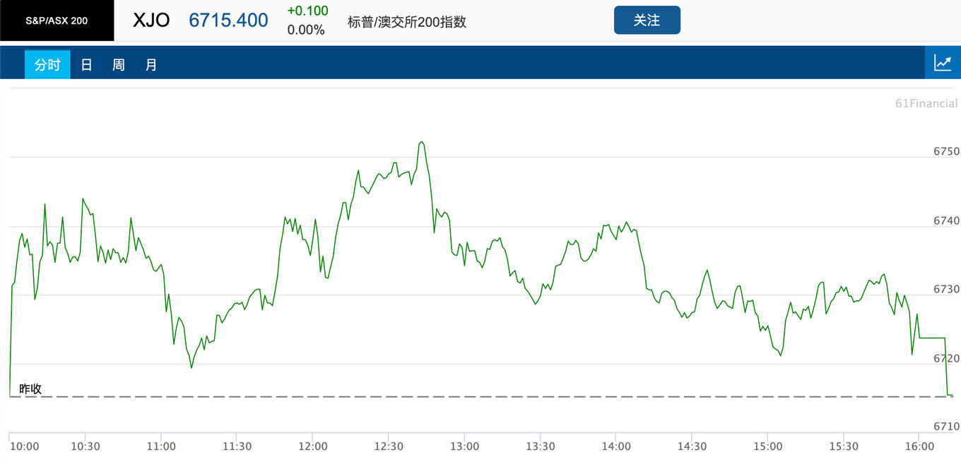The height and width of the screenshot is (462, 961).
Task: Click the 16:00 time axis label
Action: click(920, 446)
